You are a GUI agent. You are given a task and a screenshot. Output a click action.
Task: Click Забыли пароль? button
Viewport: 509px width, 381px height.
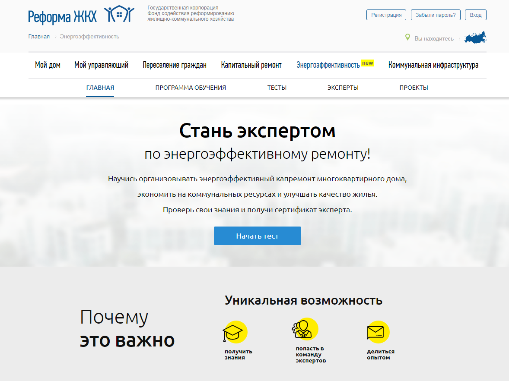(436, 15)
